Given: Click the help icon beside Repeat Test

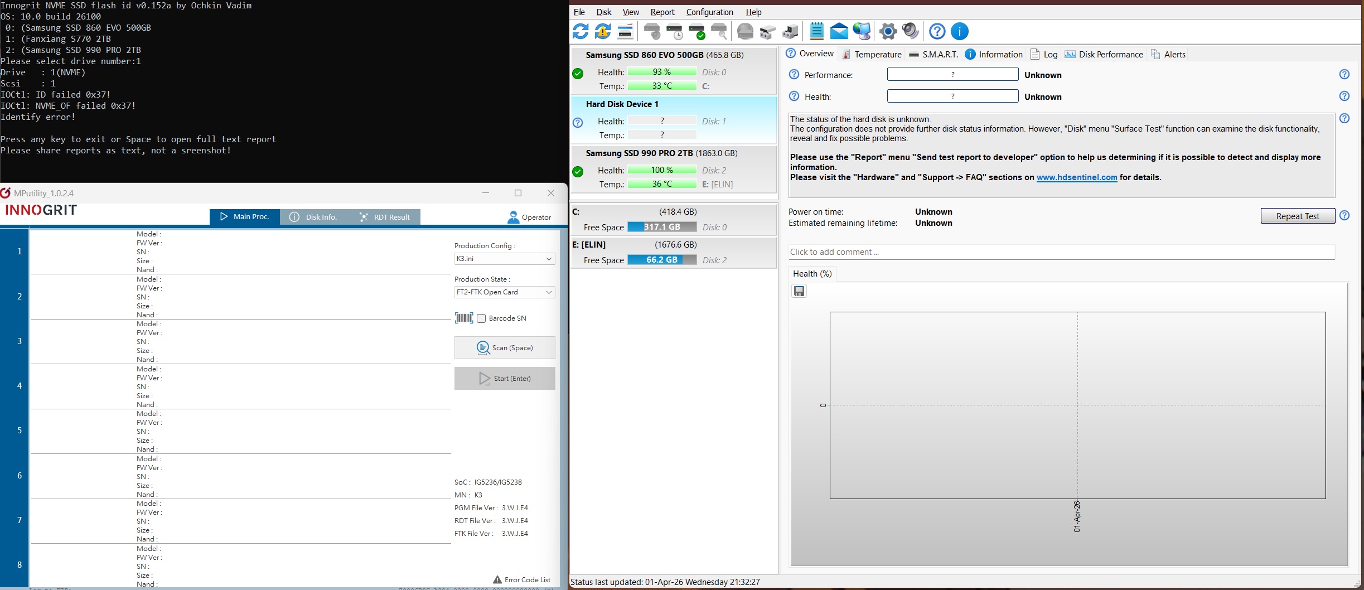Looking at the screenshot, I should tap(1344, 216).
